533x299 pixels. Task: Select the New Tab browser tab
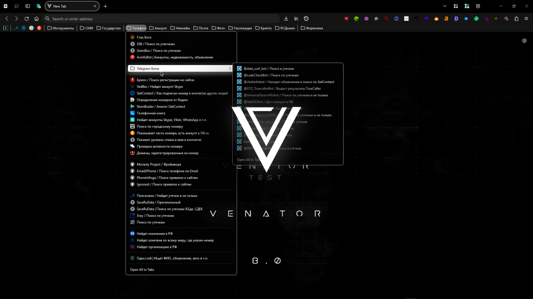(72, 6)
